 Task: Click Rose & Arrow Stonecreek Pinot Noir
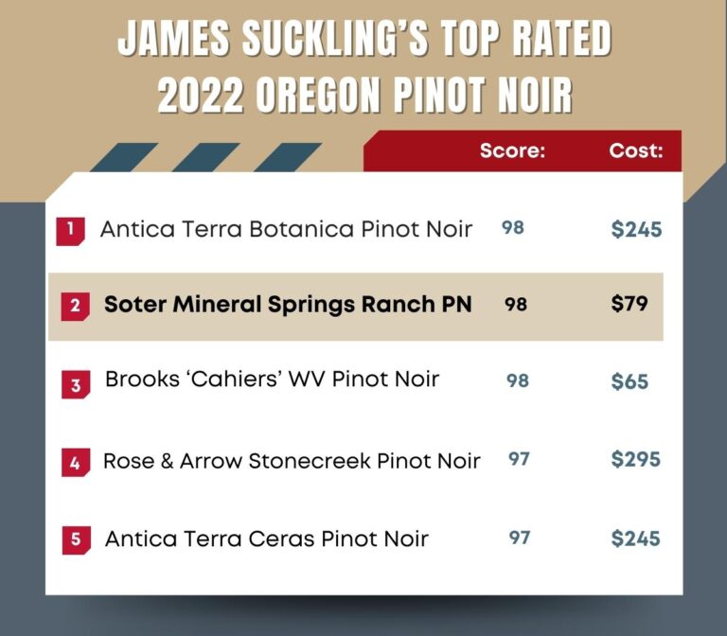(x=292, y=461)
